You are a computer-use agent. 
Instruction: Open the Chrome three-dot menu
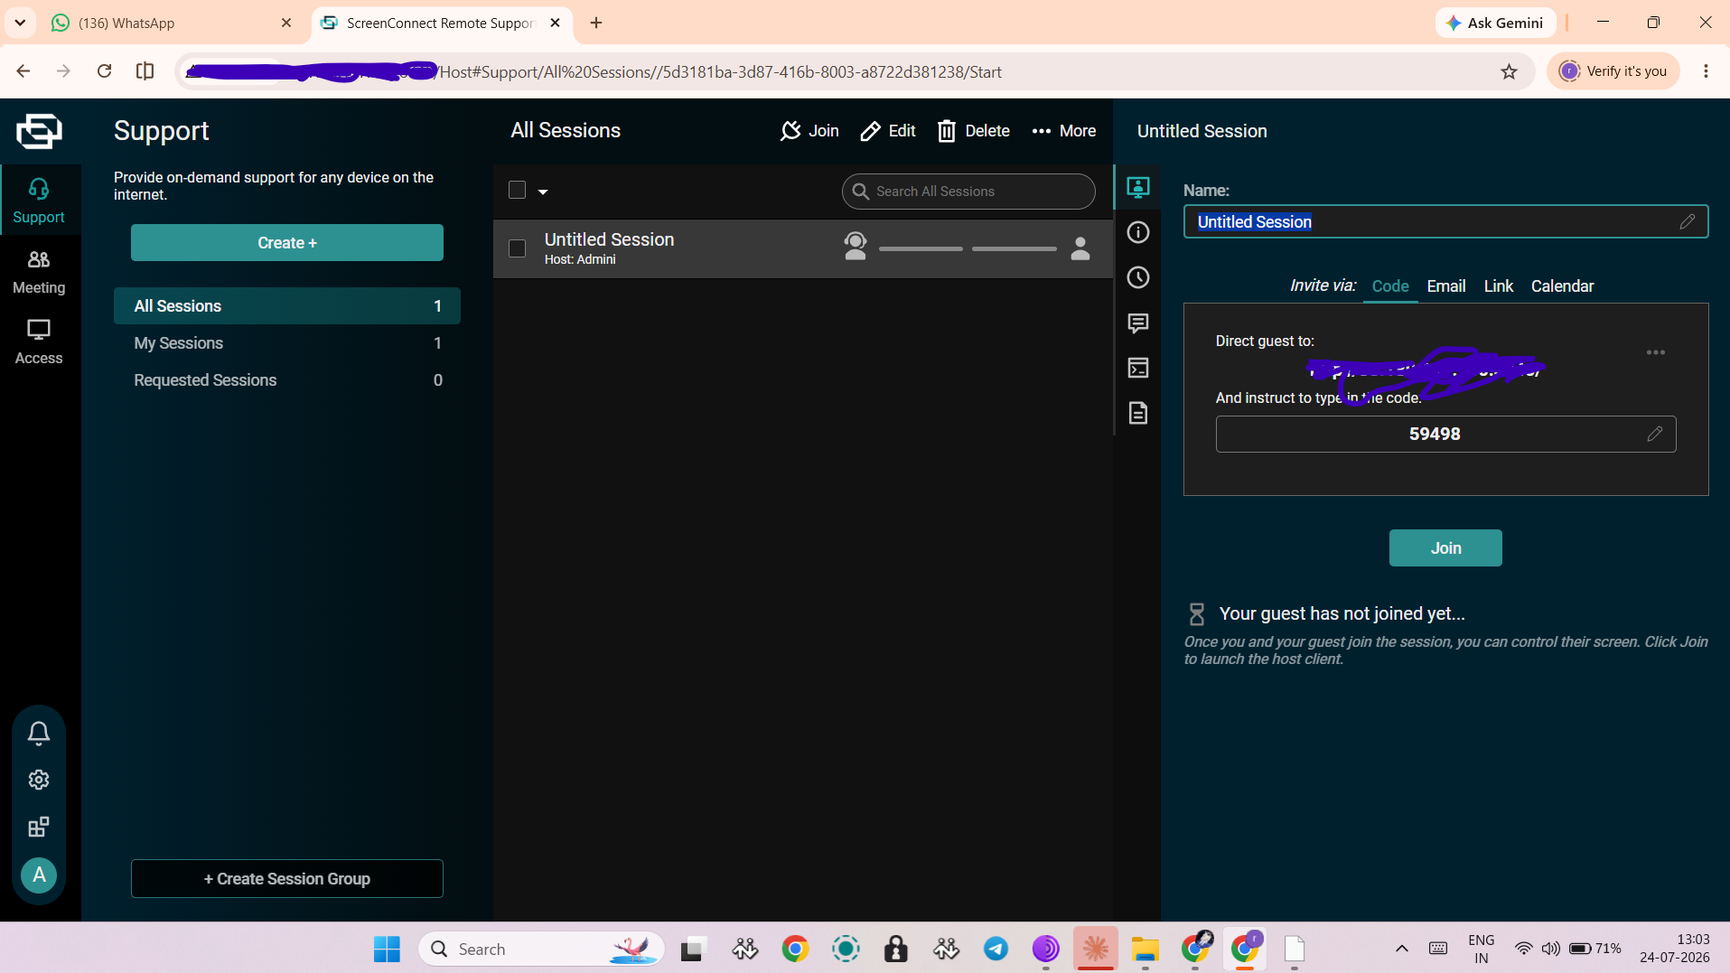(1706, 71)
